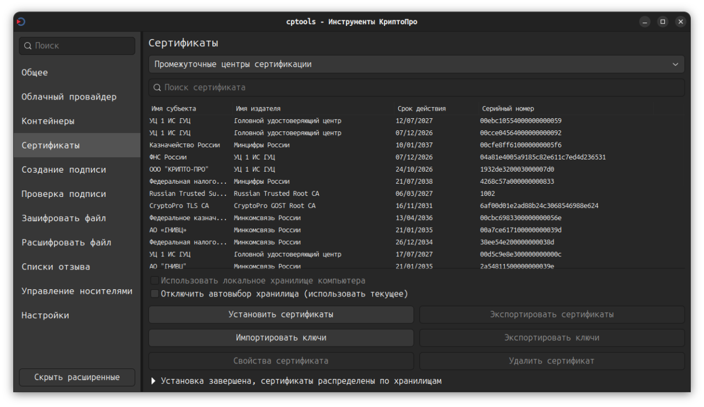
Task: Click 'Скрыть расширенные' button
Action: 77,377
